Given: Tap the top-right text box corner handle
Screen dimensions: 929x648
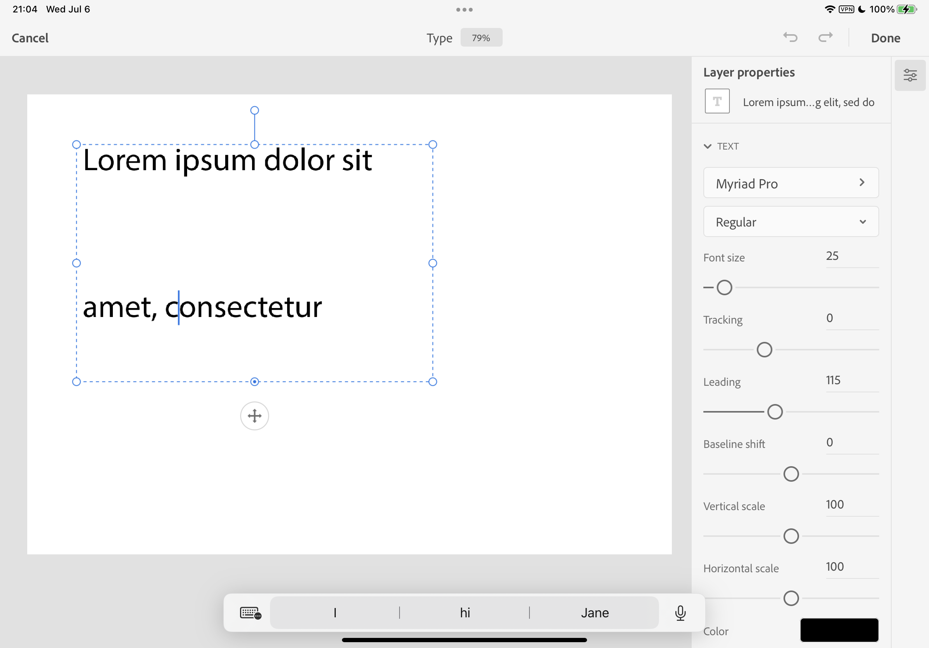Looking at the screenshot, I should tap(433, 145).
